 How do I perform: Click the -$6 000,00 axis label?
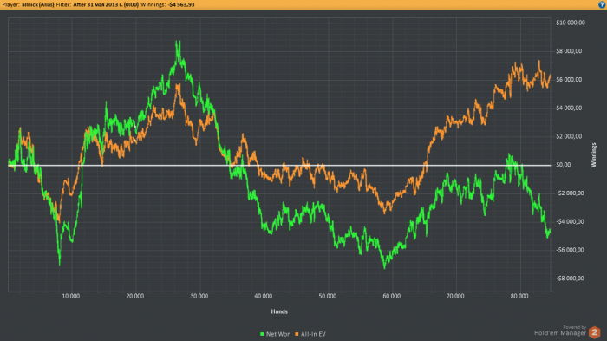point(570,250)
